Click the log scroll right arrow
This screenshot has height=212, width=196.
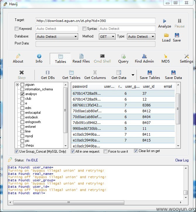coord(180,202)
